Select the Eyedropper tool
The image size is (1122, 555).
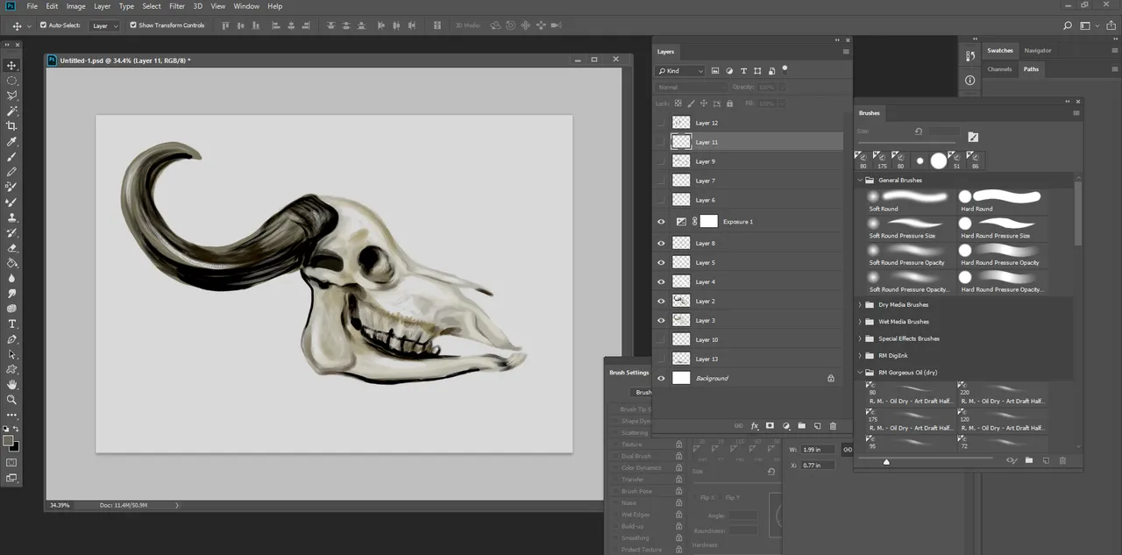(12, 141)
